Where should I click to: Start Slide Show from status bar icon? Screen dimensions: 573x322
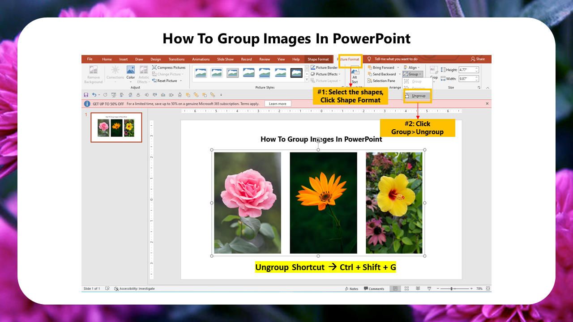coord(429,289)
